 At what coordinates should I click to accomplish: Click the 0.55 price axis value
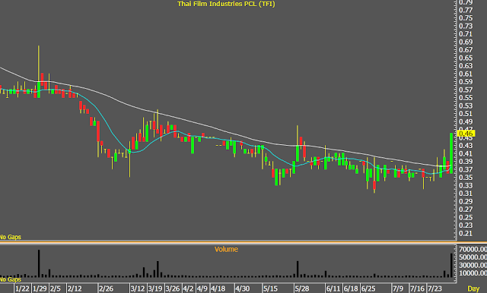pyautogui.click(x=466, y=98)
